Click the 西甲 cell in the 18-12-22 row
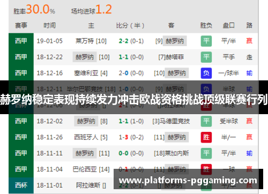 pyautogui.click(x=21, y=57)
